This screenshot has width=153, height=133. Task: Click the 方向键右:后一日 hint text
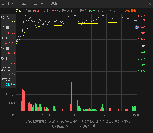[x=89, y=126]
